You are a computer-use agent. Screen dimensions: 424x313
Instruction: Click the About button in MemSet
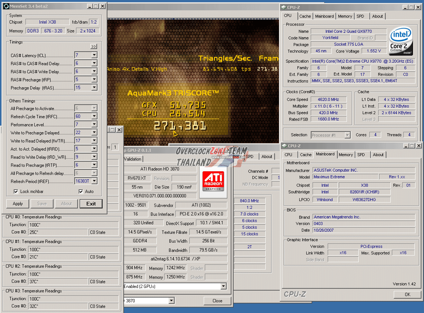click(66, 204)
